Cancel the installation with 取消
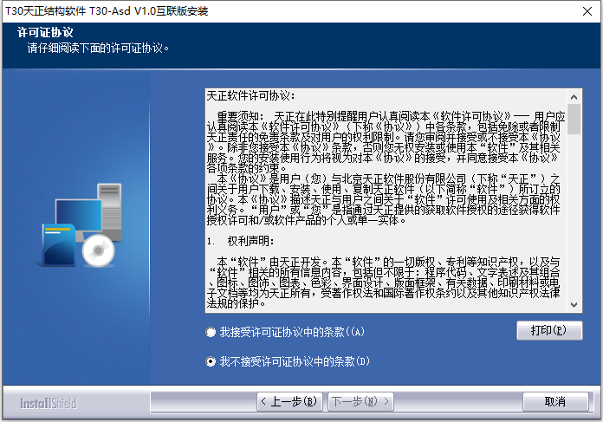The image size is (603, 422). coord(555,402)
